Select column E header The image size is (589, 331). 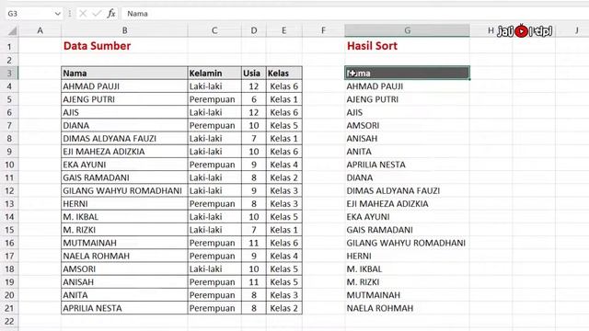tap(284, 30)
